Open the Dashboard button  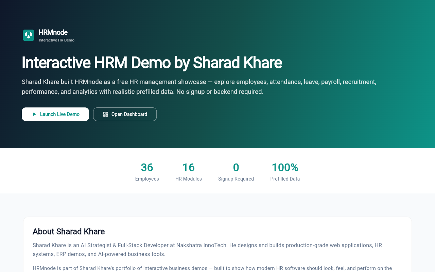click(125, 114)
